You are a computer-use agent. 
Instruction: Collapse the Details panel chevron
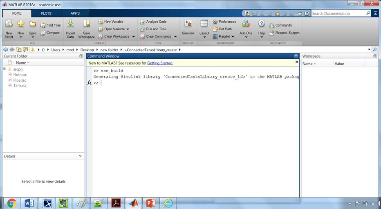click(x=80, y=156)
